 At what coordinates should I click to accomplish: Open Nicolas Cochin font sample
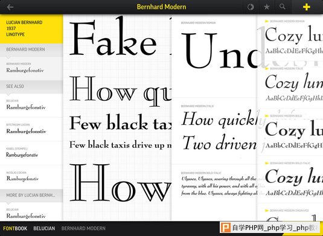click(31, 177)
